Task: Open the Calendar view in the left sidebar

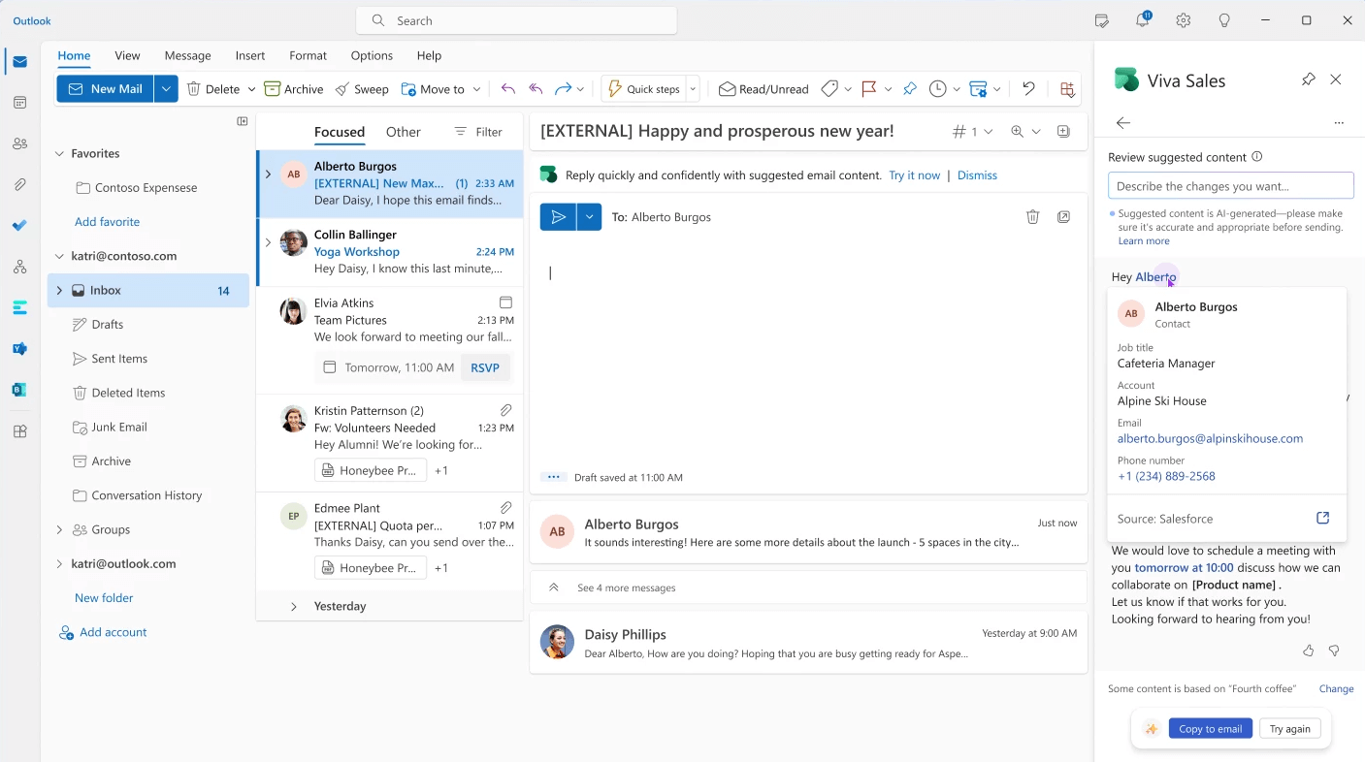Action: (x=20, y=103)
